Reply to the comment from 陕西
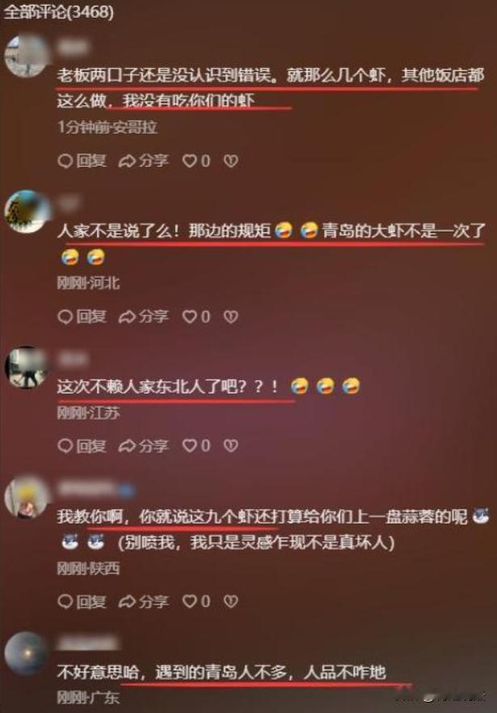Image resolution: width=497 pixels, height=713 pixels. pyautogui.click(x=82, y=601)
